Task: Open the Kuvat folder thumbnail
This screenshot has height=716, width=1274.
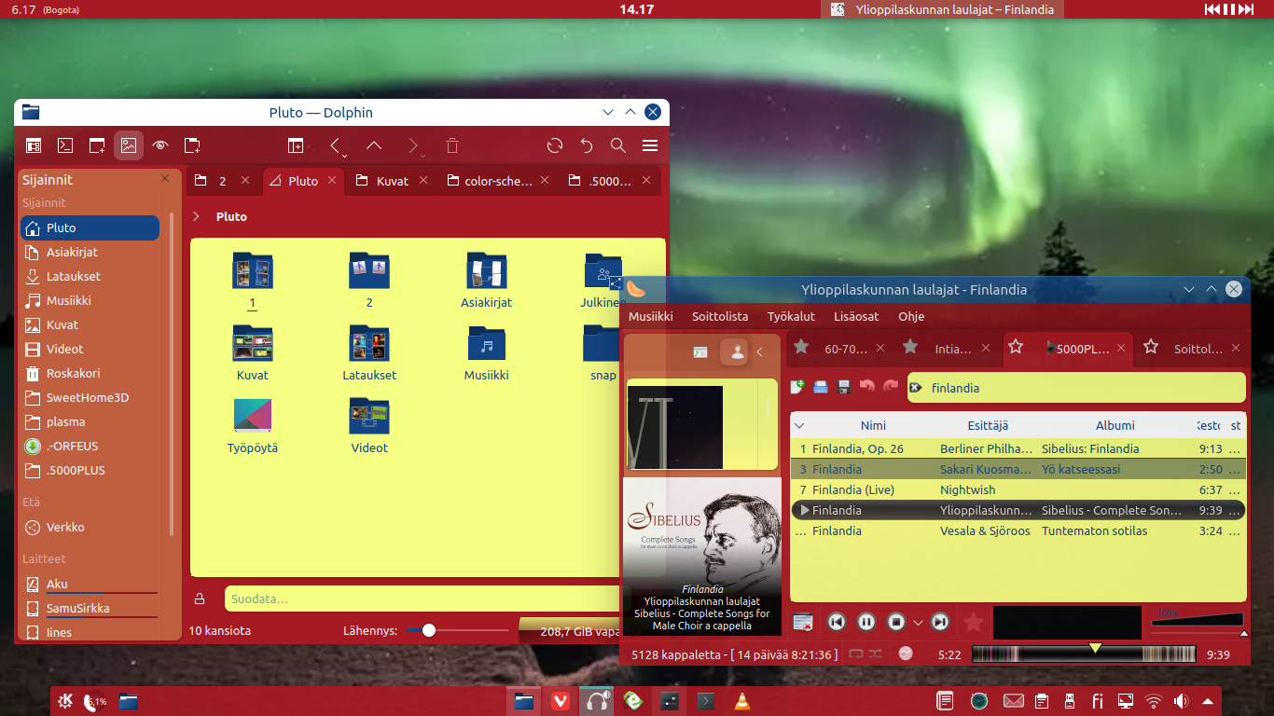Action: [253, 344]
